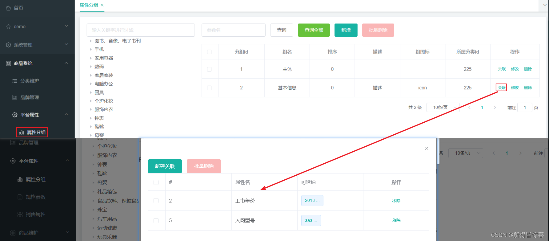Click bar-chart icon of 属性分组 in lower sidebar

click(20, 180)
